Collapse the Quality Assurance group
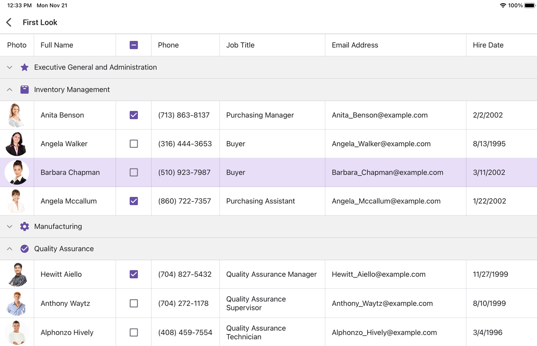This screenshot has height=346, width=537. [9, 249]
